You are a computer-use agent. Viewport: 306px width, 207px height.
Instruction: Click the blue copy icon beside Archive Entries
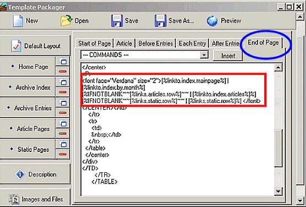click(x=63, y=103)
